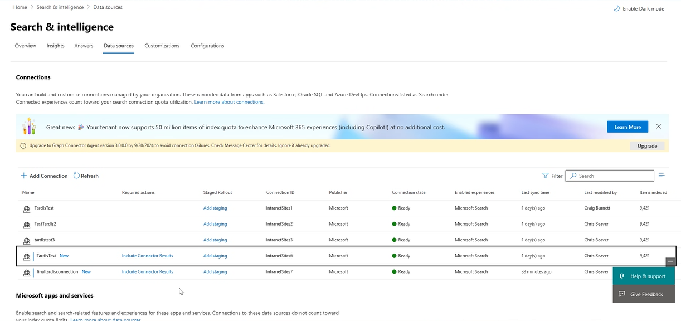Click the Help & support button
This screenshot has width=681, height=321.
[x=644, y=276]
